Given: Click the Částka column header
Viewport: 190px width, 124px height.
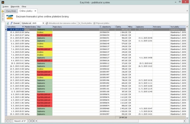Looking at the screenshot, I should pyautogui.click(x=121, y=27).
